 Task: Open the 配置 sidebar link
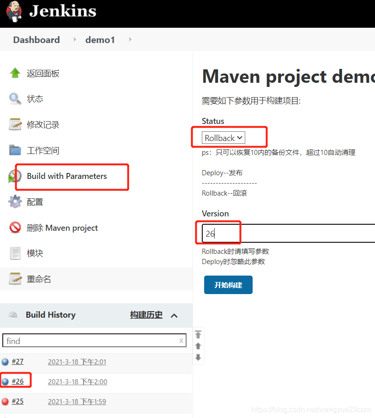pos(35,202)
